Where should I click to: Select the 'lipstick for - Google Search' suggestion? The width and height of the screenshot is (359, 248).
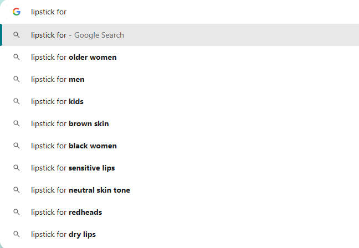tap(179, 35)
